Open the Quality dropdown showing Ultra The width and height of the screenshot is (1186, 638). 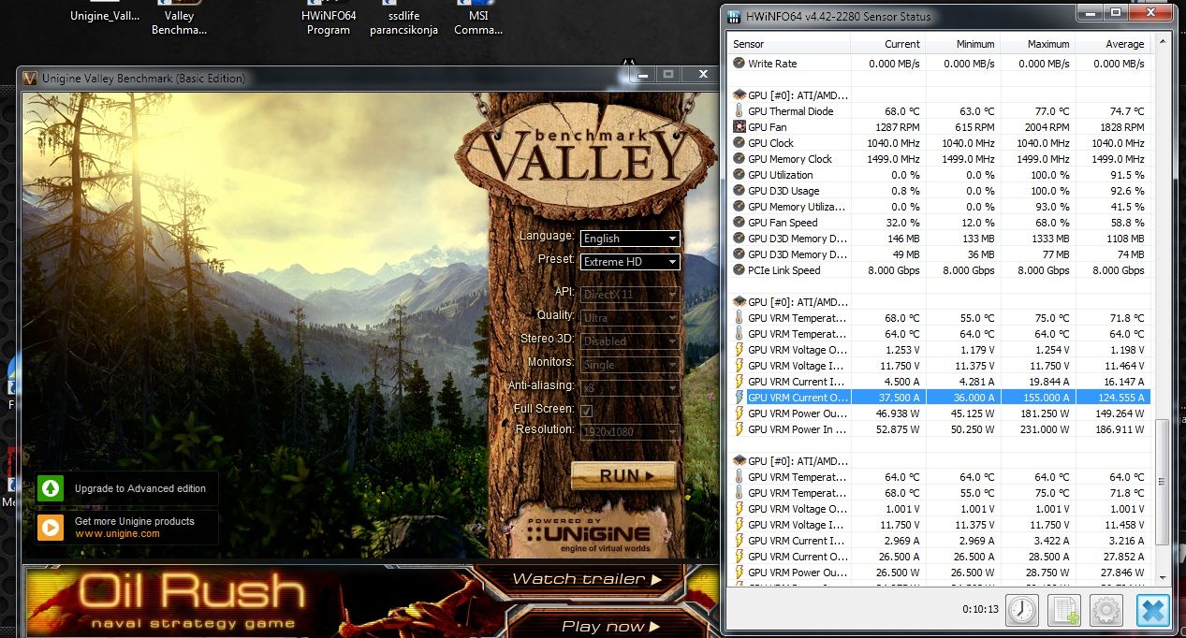pos(630,318)
